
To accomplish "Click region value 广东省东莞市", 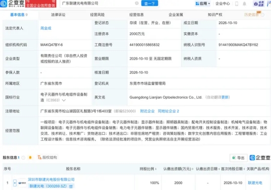I will coord(51,83).
